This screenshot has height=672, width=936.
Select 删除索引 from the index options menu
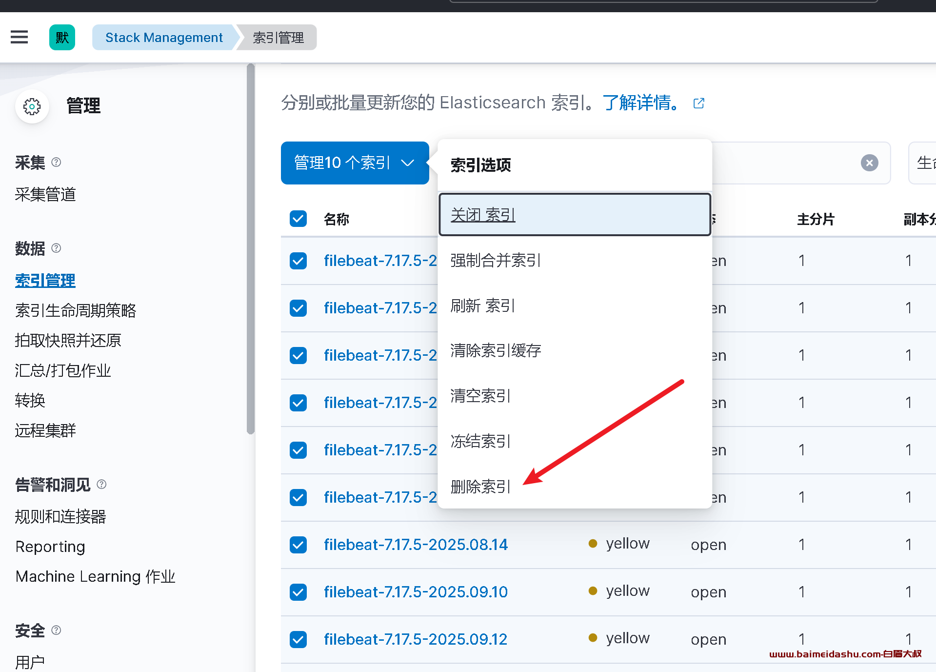point(480,486)
